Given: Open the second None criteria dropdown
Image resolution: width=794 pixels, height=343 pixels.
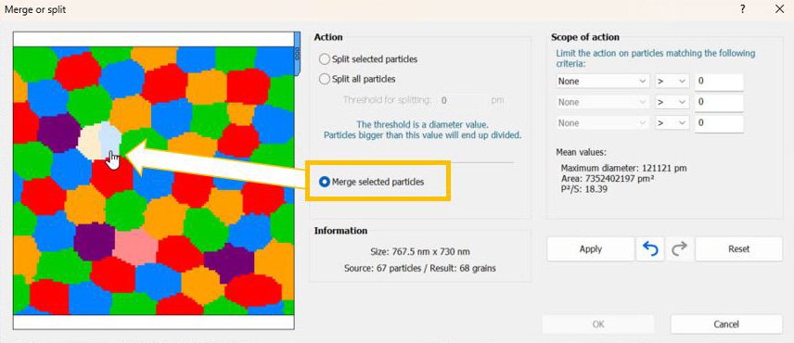Looking at the screenshot, I should pyautogui.click(x=603, y=102).
